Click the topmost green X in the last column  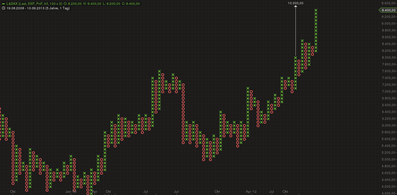coord(316,10)
